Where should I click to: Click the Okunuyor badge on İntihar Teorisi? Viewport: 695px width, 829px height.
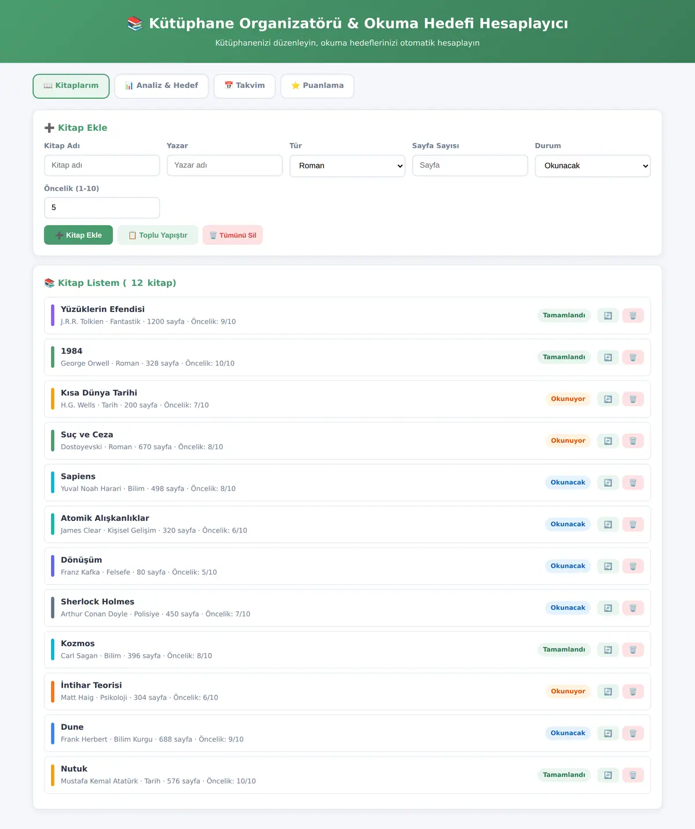[568, 691]
